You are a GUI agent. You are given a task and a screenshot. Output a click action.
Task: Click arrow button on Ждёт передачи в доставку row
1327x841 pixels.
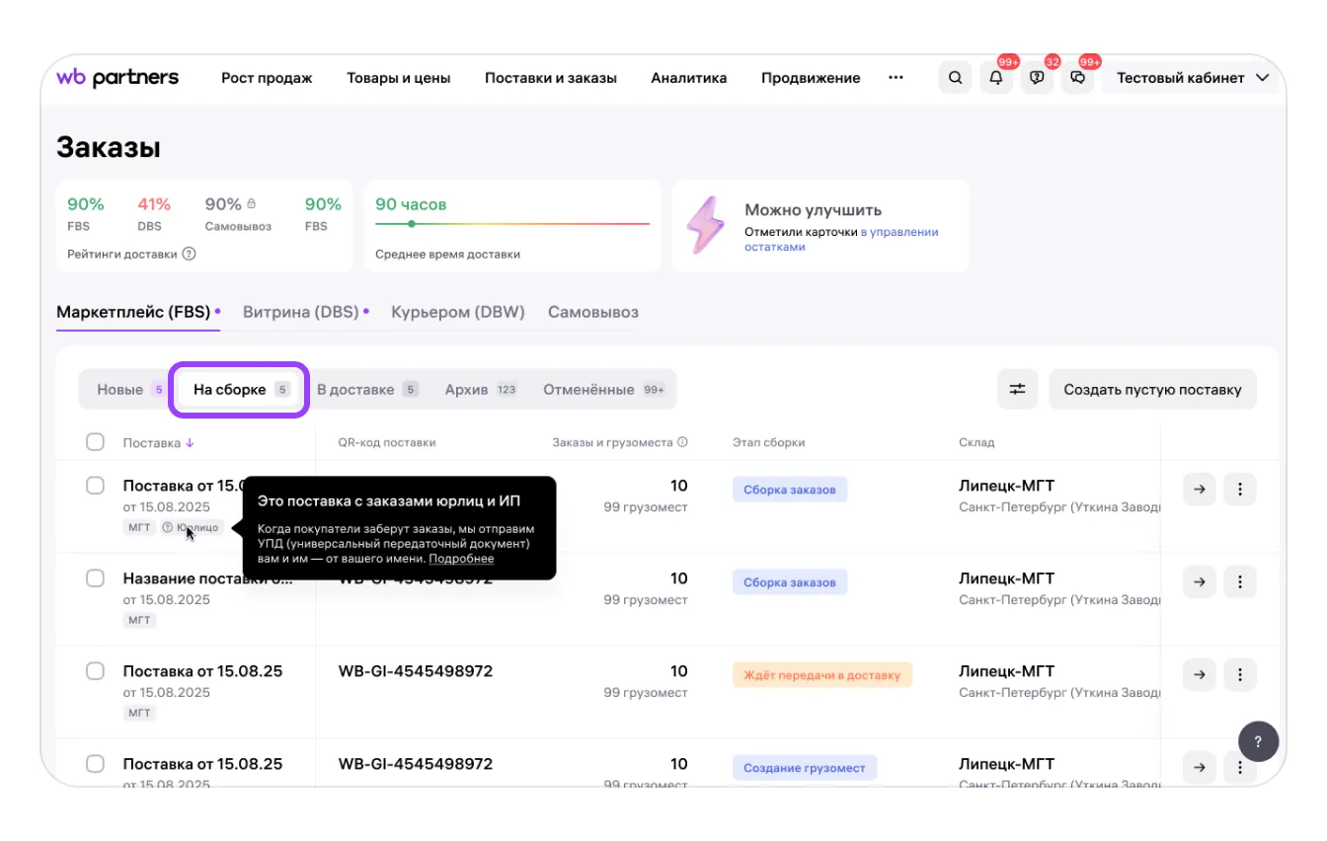(x=1199, y=674)
